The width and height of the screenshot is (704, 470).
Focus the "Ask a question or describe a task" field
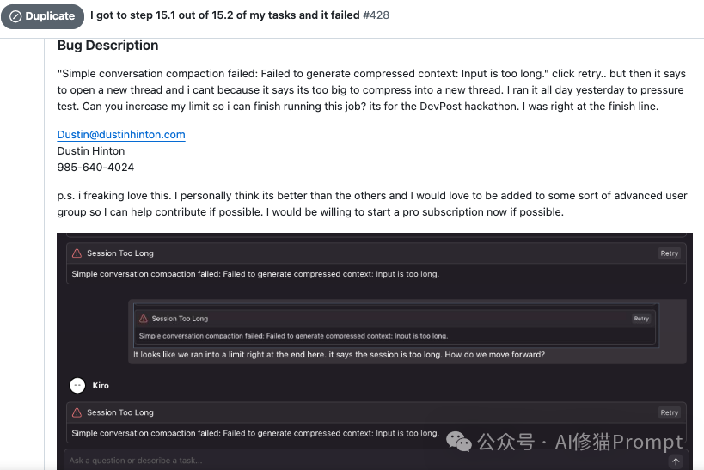(364, 461)
